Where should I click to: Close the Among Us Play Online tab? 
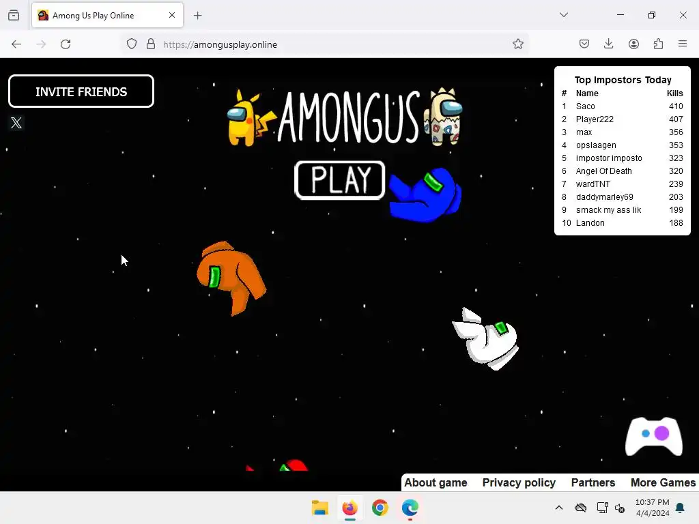pos(172,15)
